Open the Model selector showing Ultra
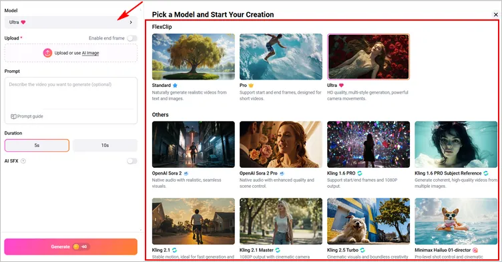 coord(71,22)
